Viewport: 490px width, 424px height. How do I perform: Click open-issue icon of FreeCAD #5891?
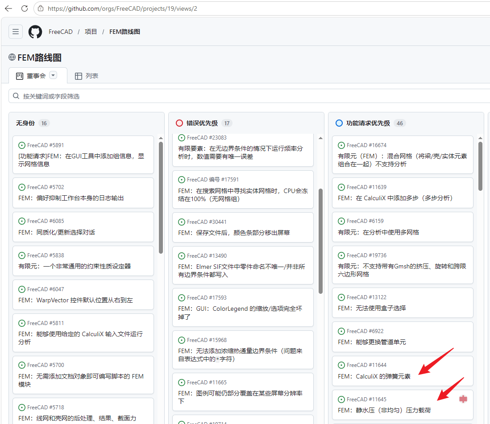[x=22, y=145]
